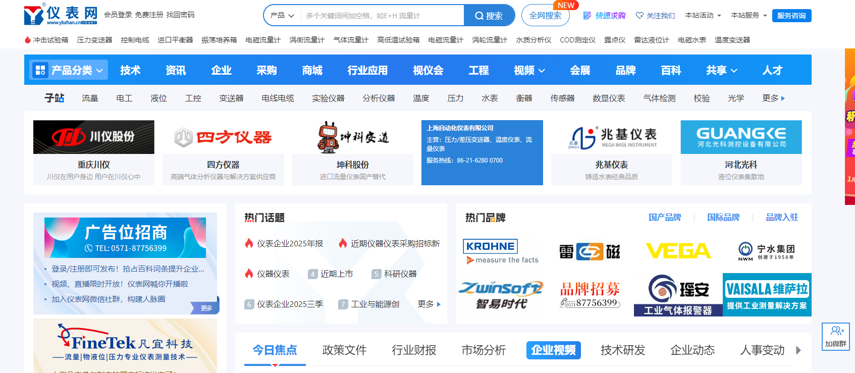855x373 pixels.
Task: Click the 关注我们 heart icon
Action: pos(639,16)
